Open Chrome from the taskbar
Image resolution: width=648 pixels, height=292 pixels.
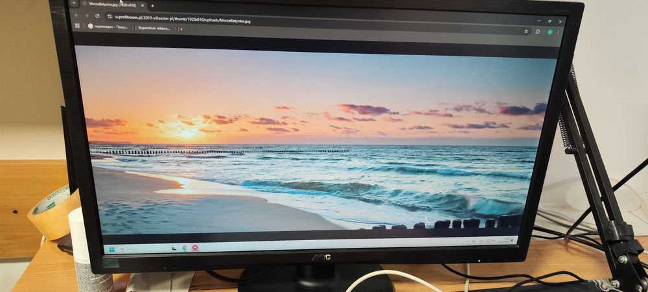185,248
